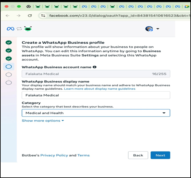Screen dimensions: 191x178
Task: Click the WhatsApp Business display name field
Action: pos(96,95)
